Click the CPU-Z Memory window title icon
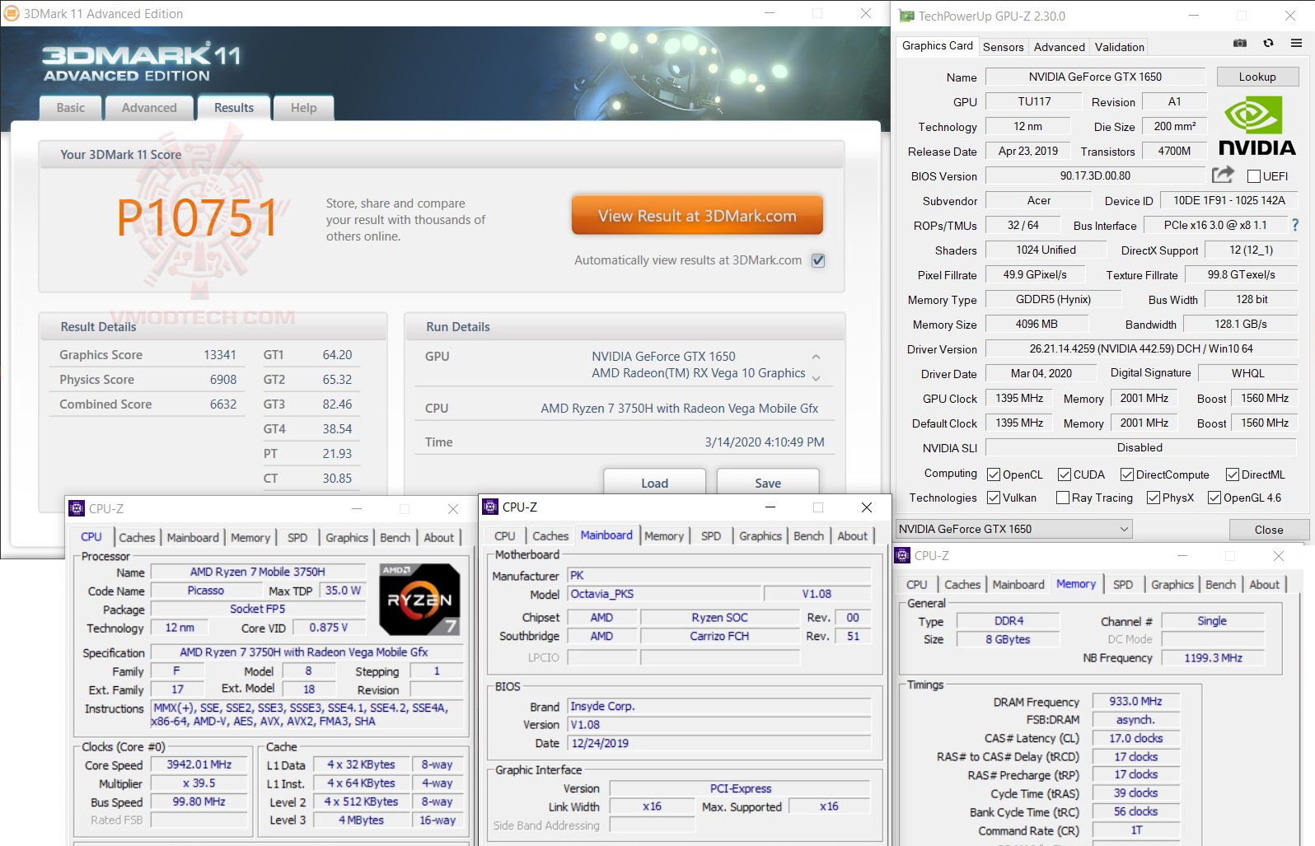The image size is (1315, 846). click(x=902, y=555)
